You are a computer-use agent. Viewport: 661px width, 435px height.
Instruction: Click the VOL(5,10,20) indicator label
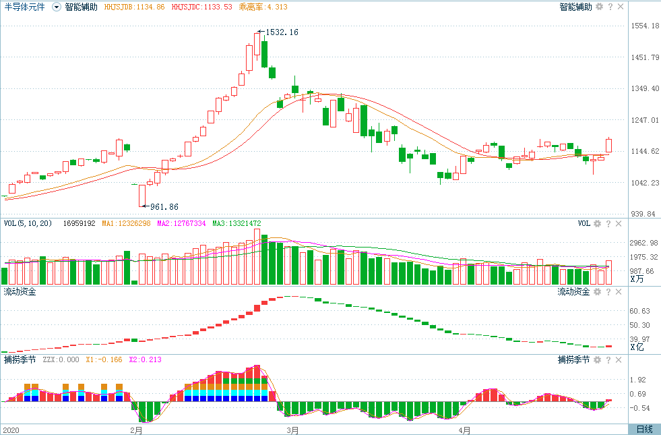(x=28, y=223)
